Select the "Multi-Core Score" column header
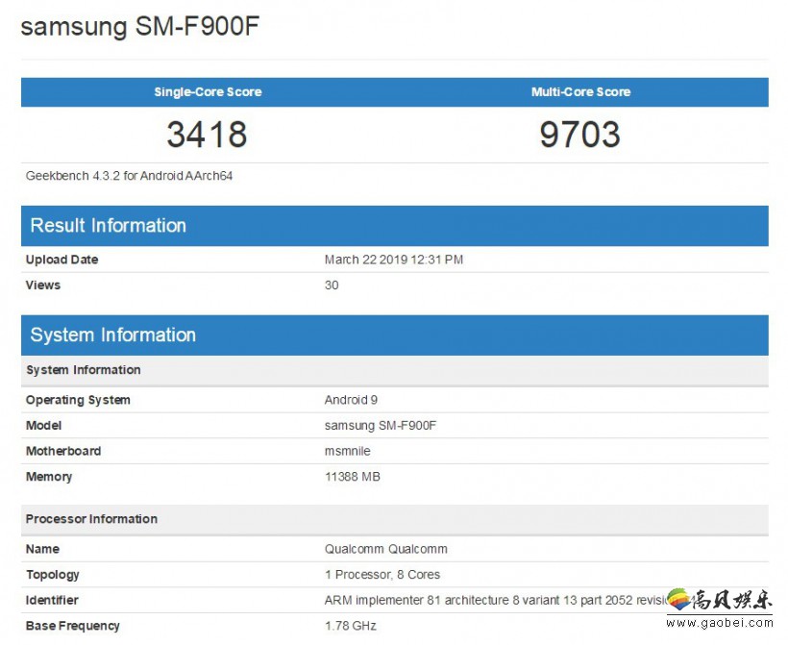This screenshot has width=788, height=645. (x=581, y=92)
